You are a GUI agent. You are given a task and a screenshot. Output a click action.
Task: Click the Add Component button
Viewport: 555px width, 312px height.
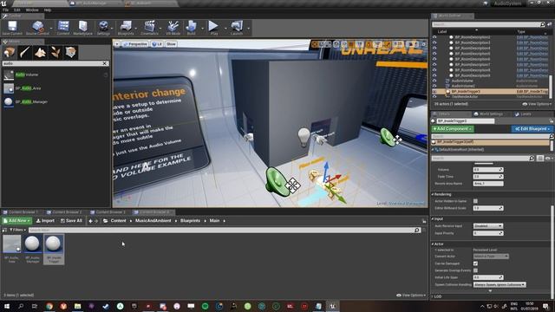(x=453, y=129)
